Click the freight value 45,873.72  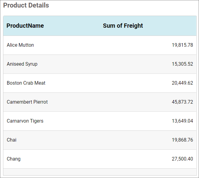pos(182,102)
